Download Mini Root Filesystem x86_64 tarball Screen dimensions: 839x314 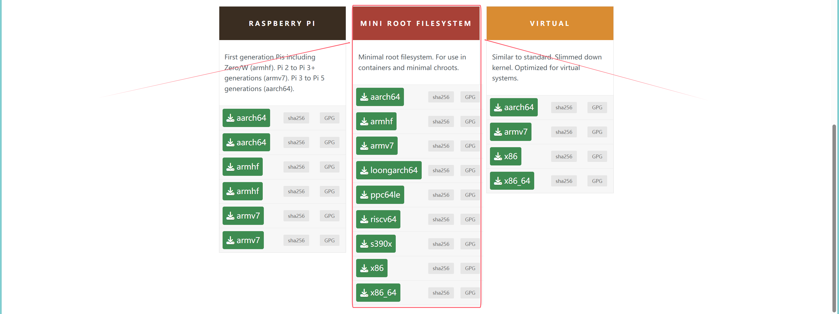tap(378, 292)
